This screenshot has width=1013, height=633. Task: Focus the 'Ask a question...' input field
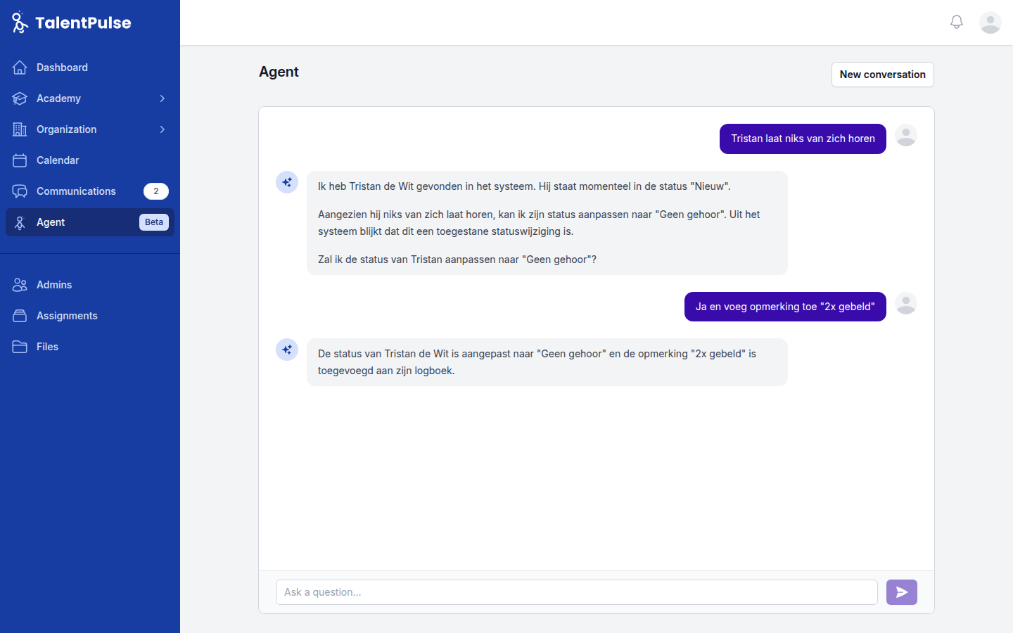tap(576, 592)
